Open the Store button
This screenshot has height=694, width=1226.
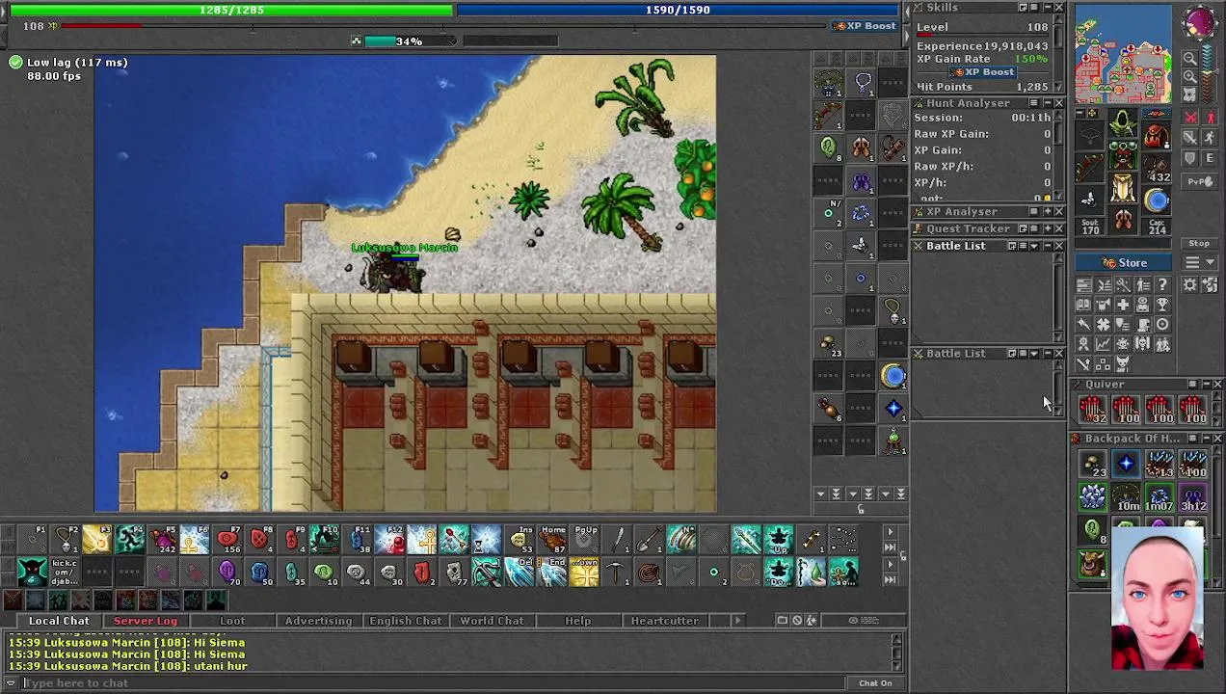pyautogui.click(x=1124, y=263)
